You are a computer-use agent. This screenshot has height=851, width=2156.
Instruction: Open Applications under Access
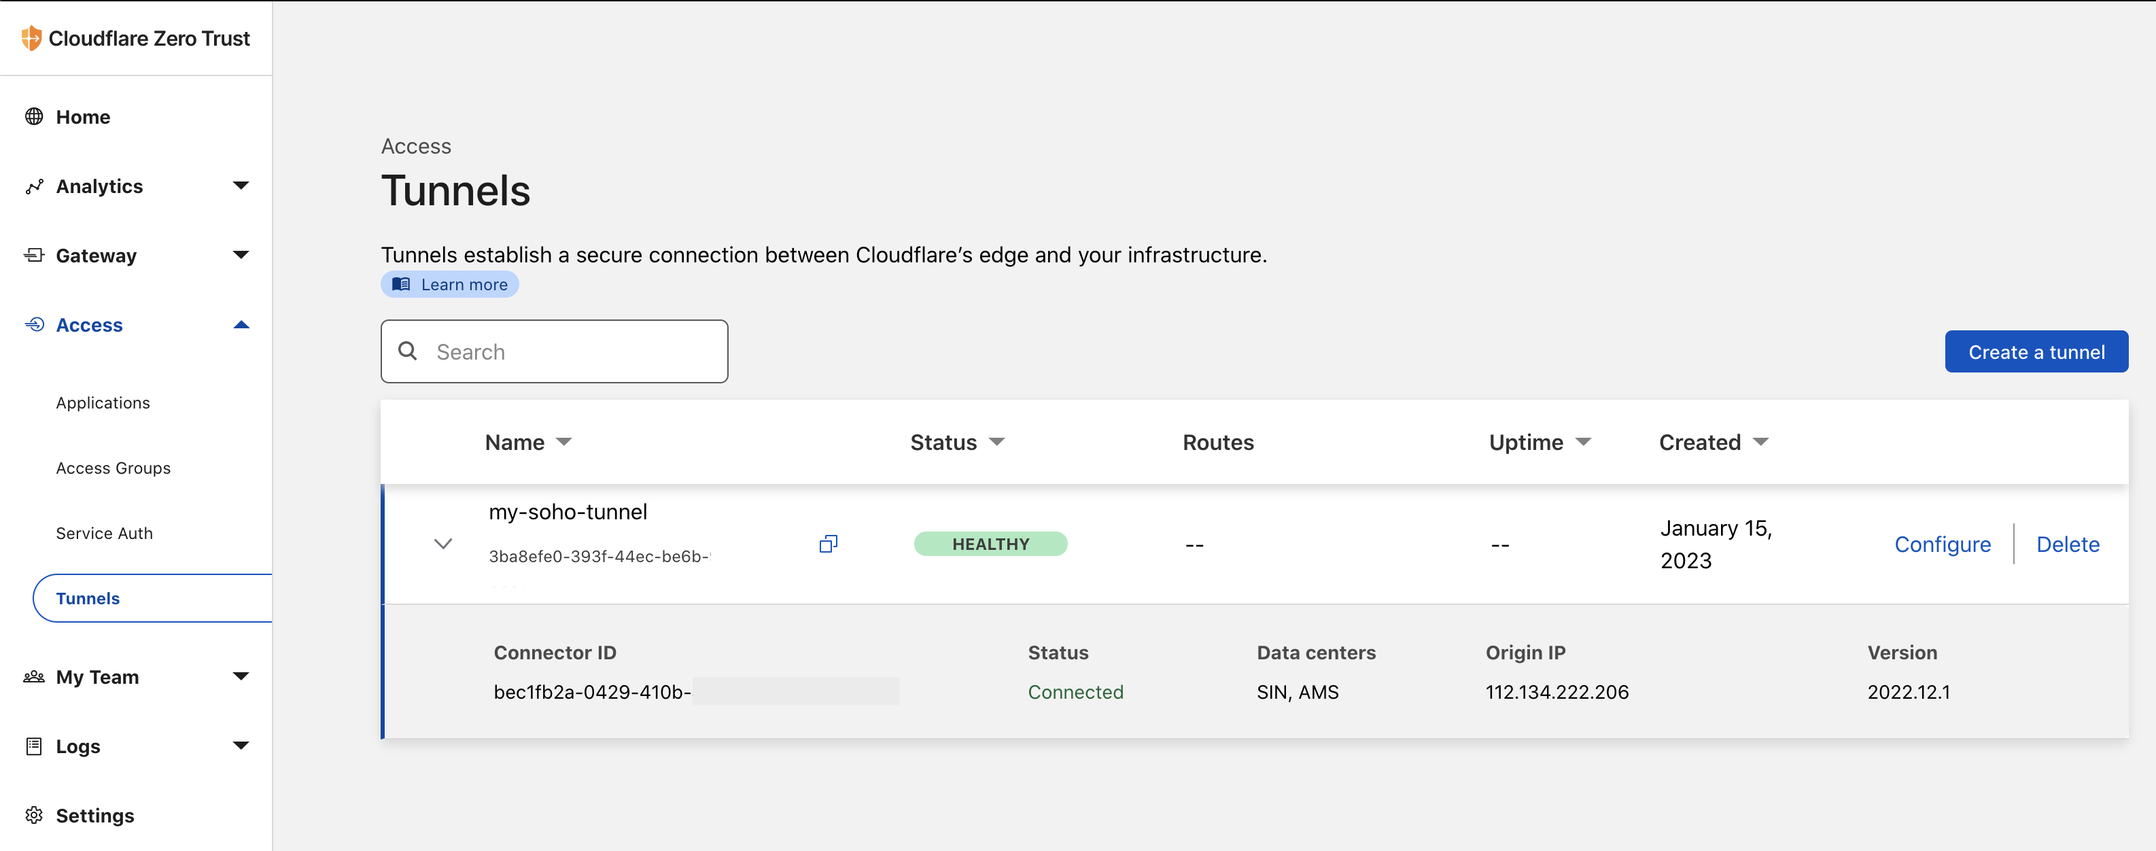(103, 402)
